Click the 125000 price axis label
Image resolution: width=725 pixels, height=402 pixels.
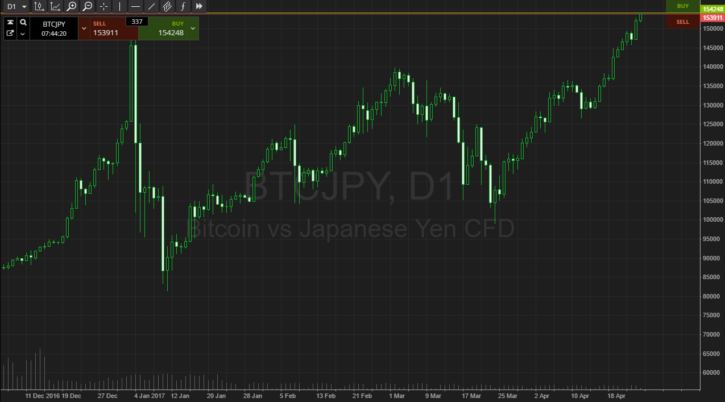pos(712,125)
